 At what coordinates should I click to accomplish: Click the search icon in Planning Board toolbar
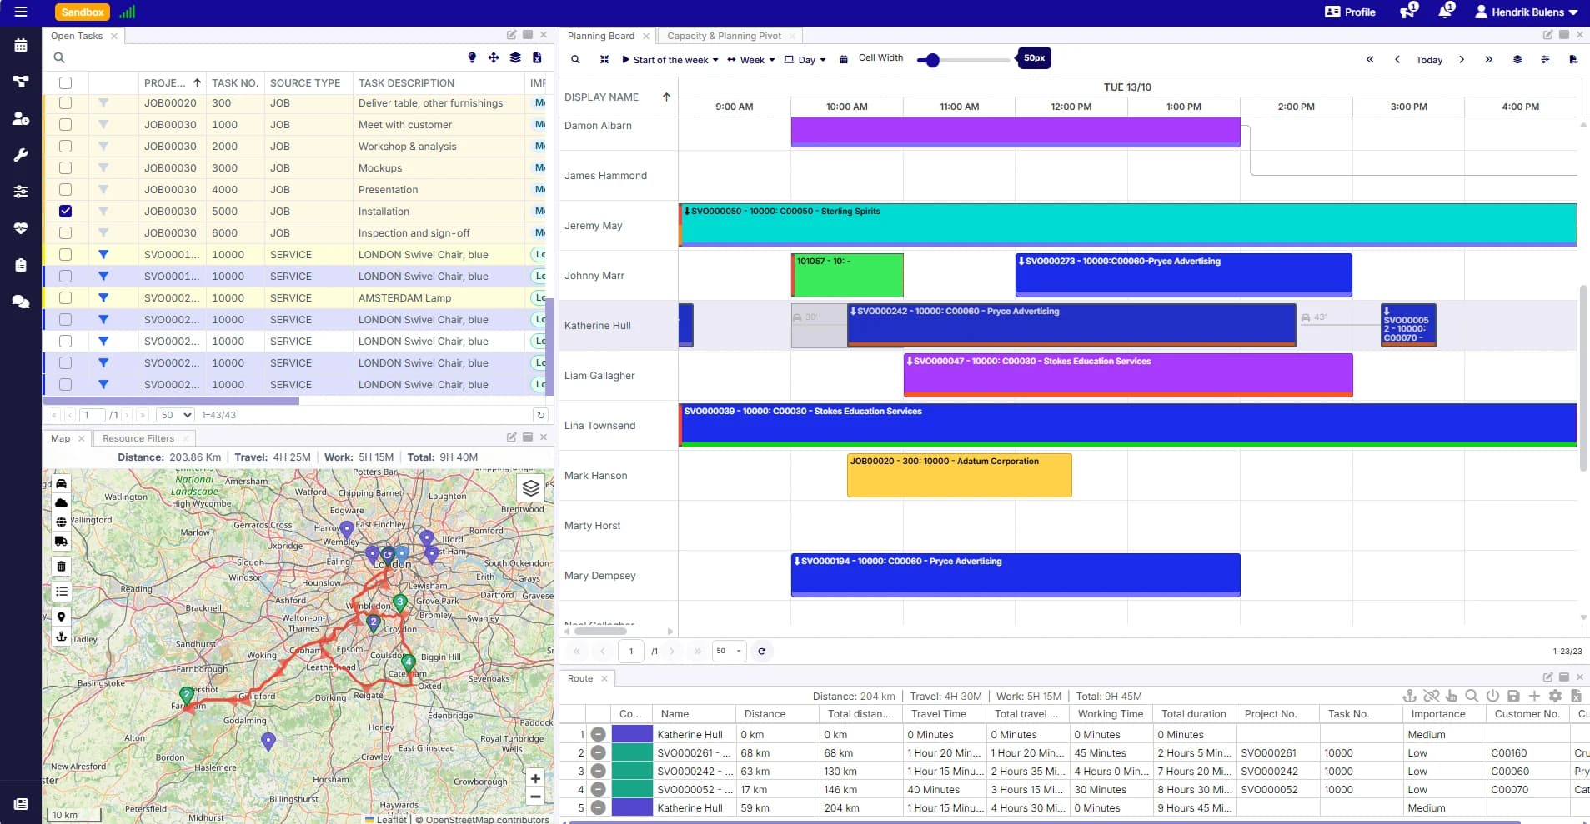point(575,59)
